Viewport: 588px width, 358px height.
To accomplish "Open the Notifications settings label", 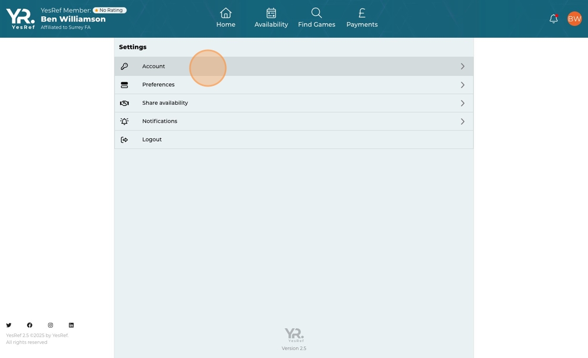I will [160, 121].
